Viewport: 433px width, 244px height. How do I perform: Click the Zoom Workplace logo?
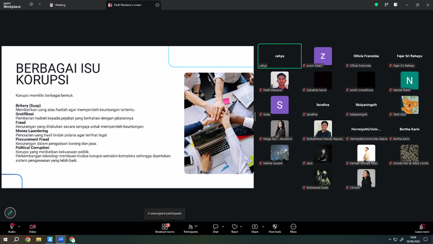12,5
